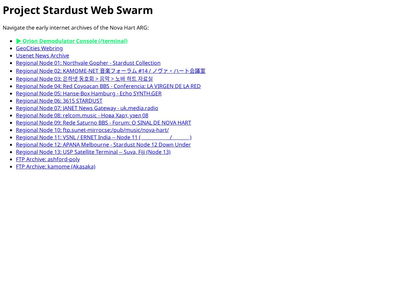Open the Orion Demodulator Console link
The image size is (399, 299).
pos(72,41)
